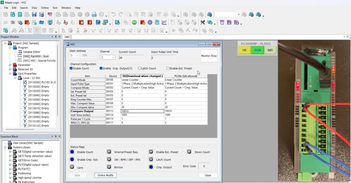Click the blue monitor screen icon
This screenshot has width=351, height=183.
point(50,23)
